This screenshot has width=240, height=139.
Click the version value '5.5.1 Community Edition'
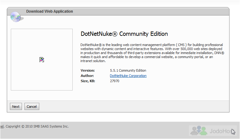[x=128, y=70]
